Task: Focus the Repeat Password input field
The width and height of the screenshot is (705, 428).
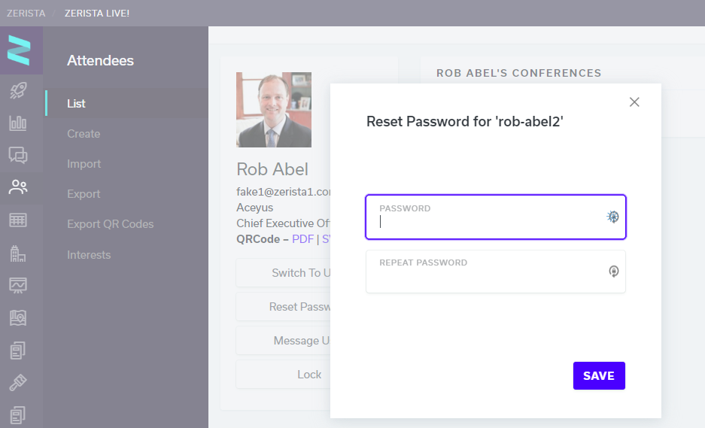Action: [x=496, y=272]
